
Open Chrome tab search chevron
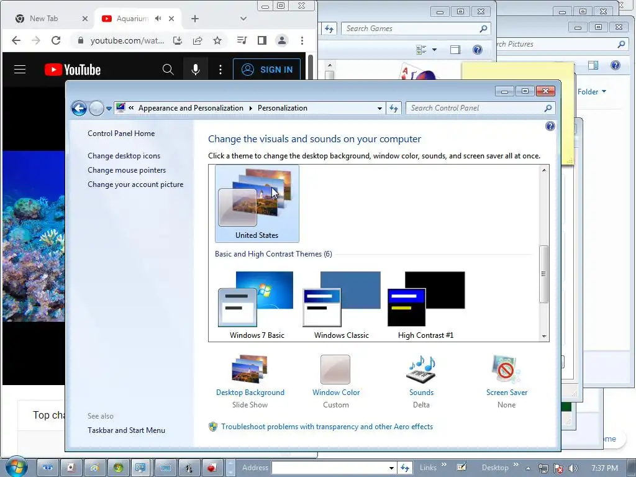coord(243,19)
